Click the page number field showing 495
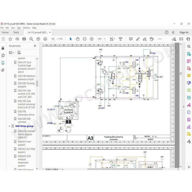 (x=53, y=39)
